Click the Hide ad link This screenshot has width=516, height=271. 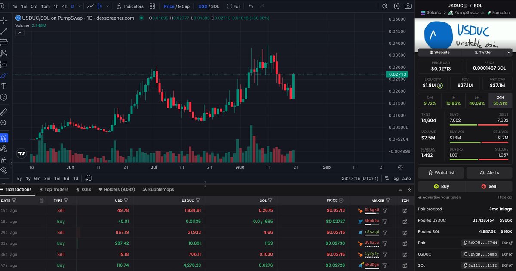click(x=505, y=197)
